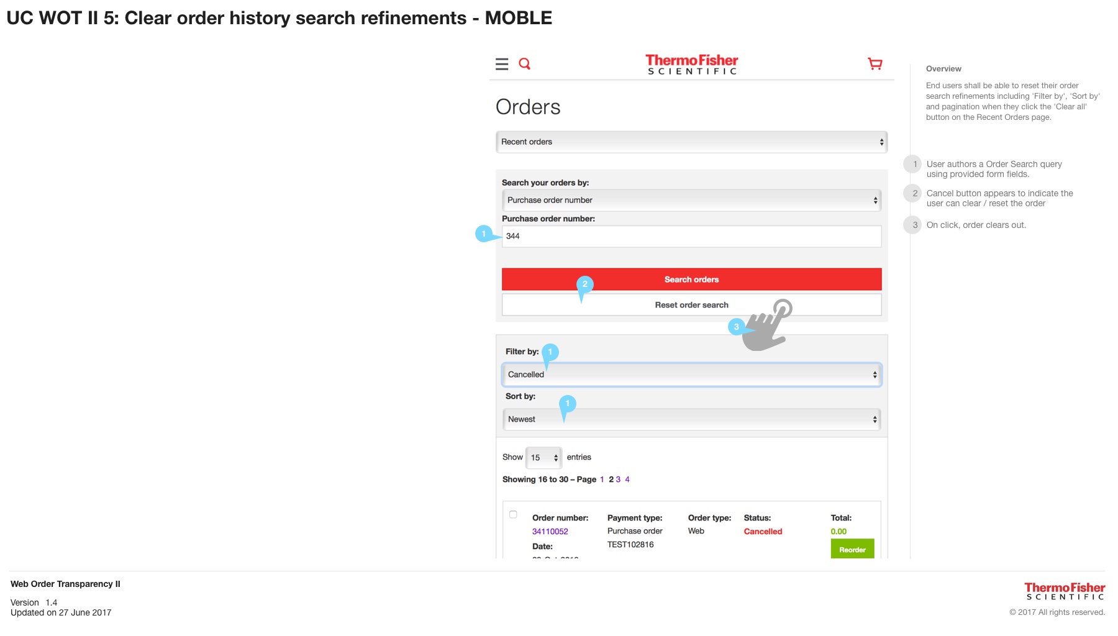Click the pointing hand gesture icon

[769, 326]
